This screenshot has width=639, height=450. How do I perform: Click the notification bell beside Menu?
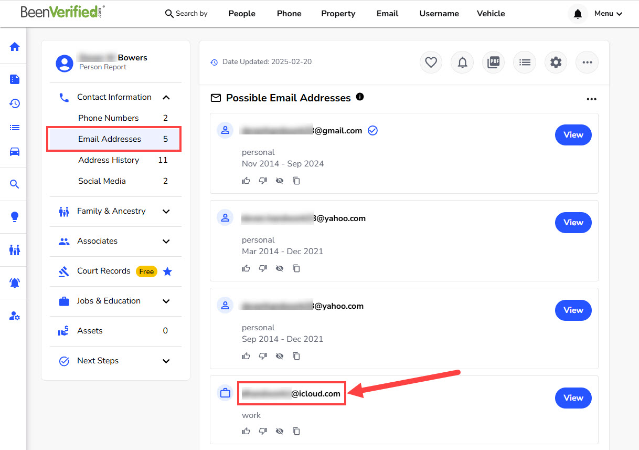[578, 14]
